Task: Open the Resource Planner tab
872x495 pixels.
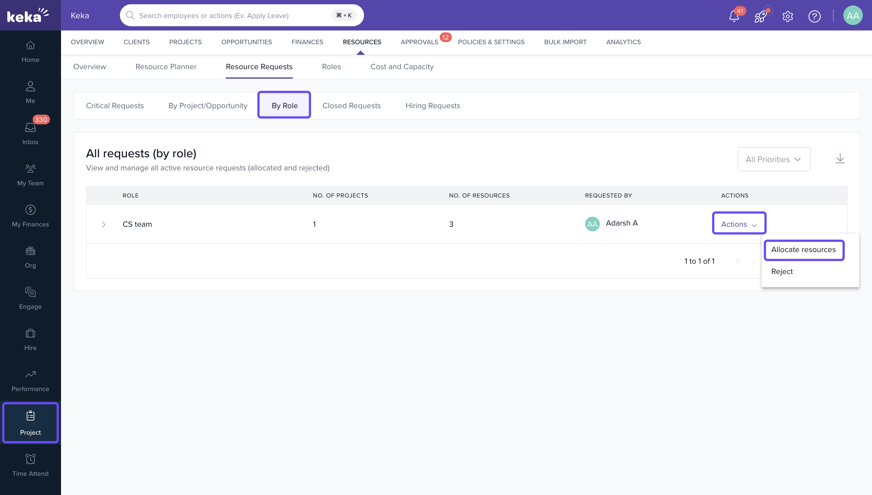Action: [166, 67]
